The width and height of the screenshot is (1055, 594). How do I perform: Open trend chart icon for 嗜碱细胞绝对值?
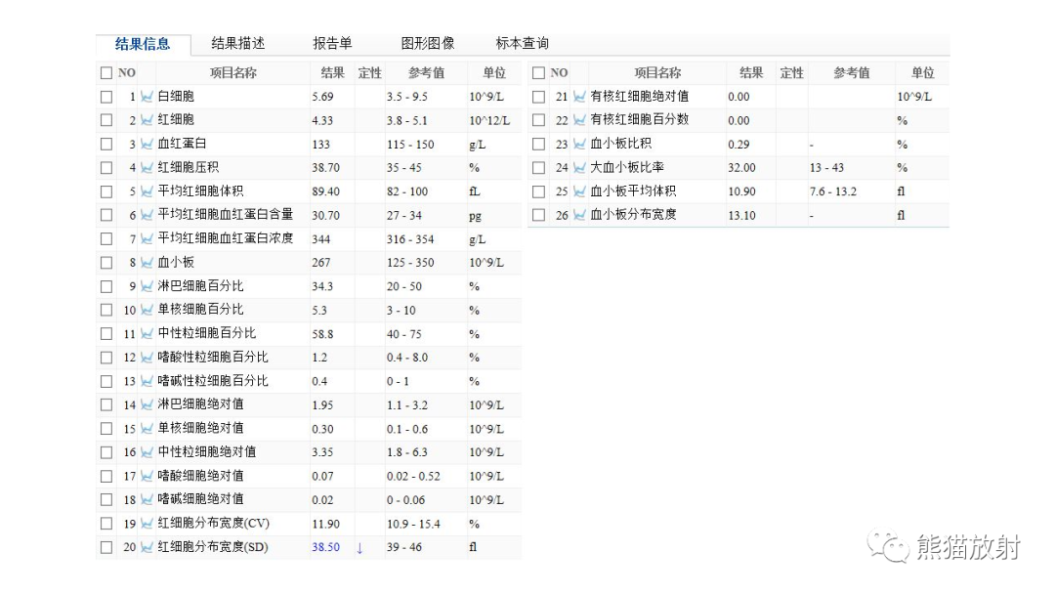(x=147, y=500)
